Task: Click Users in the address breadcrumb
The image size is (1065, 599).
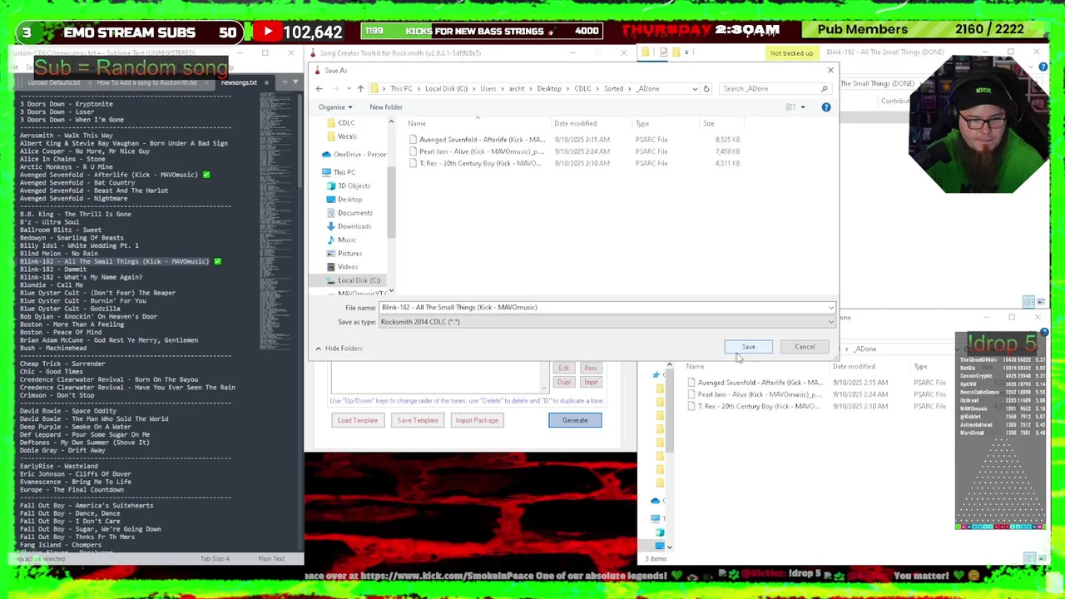Action: click(488, 88)
